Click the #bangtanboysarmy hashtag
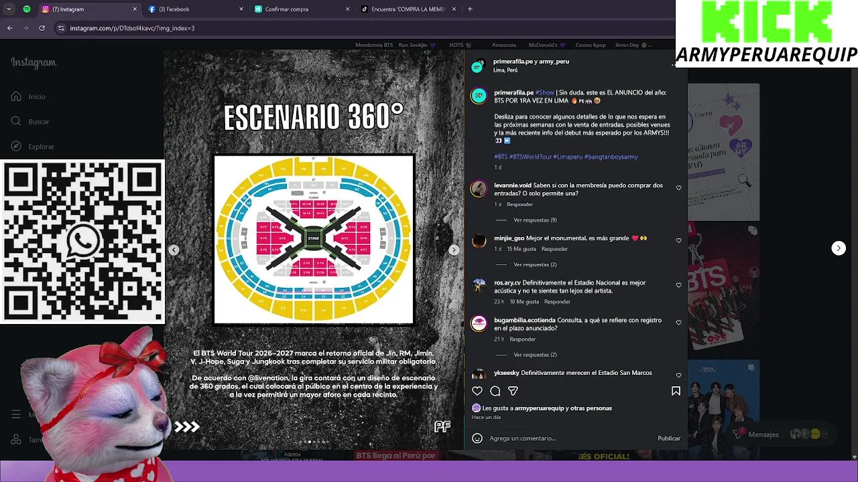Viewport: 858px width, 482px height. click(x=611, y=157)
